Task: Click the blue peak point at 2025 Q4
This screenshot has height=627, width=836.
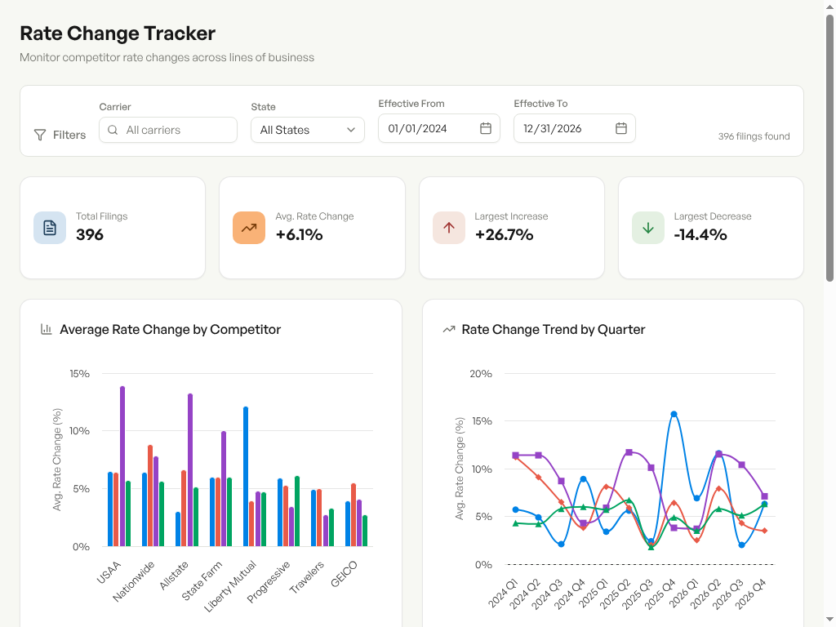Action: (674, 414)
